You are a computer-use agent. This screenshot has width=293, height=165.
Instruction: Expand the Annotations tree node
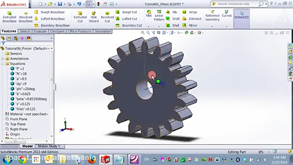[x=3, y=59]
